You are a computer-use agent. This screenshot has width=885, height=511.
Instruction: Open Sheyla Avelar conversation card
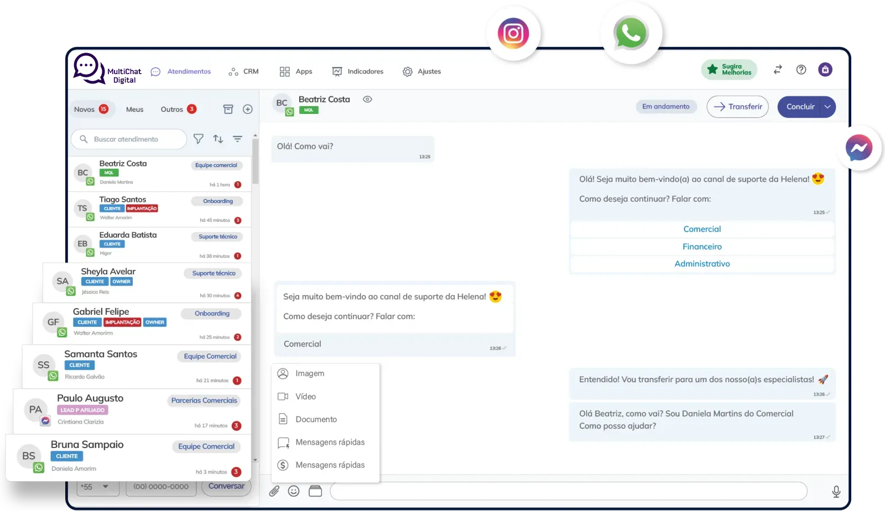(147, 283)
